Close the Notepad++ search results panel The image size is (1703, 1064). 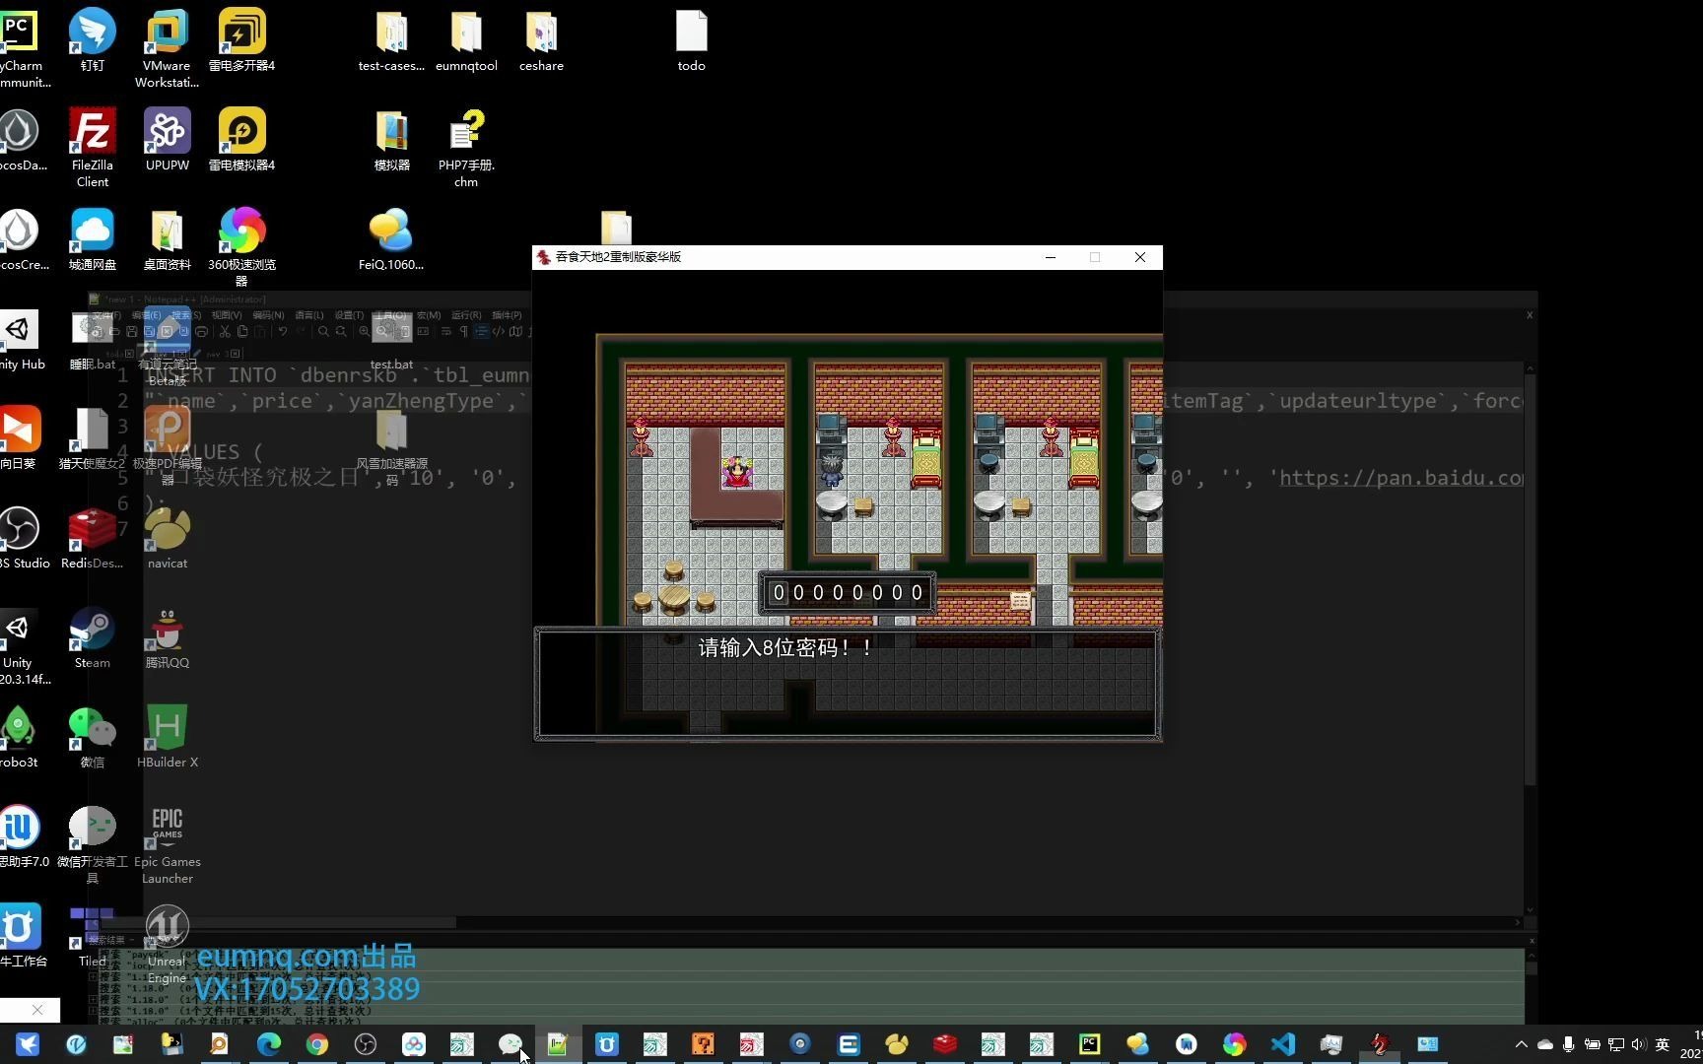1531,941
